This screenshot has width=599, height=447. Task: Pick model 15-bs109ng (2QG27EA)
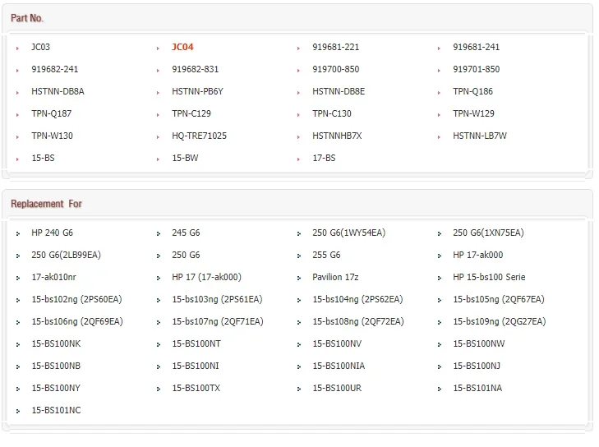(500, 321)
